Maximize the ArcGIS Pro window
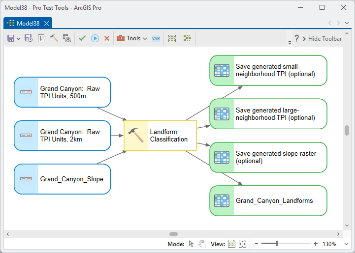Screen dimensions: 355x253 [322, 7]
